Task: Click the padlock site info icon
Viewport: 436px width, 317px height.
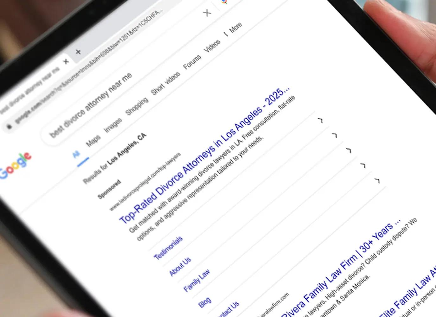Action: (x=9, y=127)
